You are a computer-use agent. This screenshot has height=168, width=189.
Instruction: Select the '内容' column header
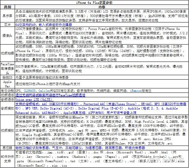(102, 7)
